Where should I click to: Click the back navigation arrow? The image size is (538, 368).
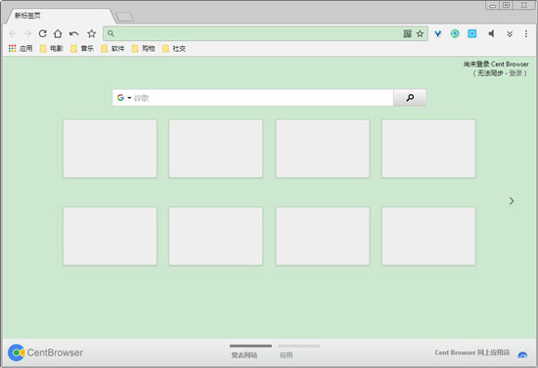[x=13, y=33]
